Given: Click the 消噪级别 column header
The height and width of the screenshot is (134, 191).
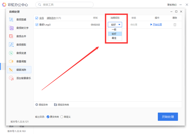Looking at the screenshot, I should 115,18.
